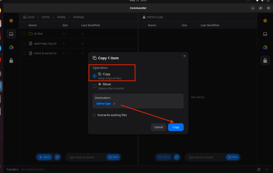Open Google Drive in the right sidebar
Viewport: 273px width, 173px height.
pos(265,47)
